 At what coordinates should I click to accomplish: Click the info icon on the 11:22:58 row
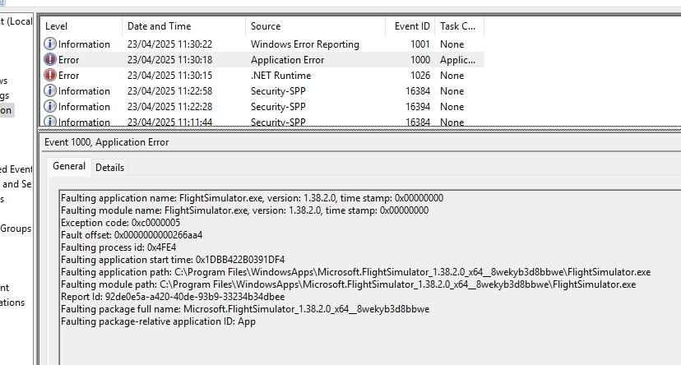pos(50,90)
